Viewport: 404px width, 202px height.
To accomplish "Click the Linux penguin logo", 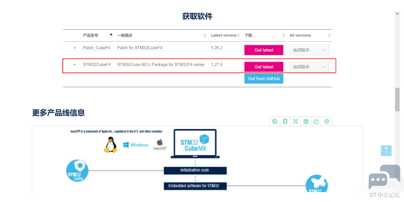I will (111, 145).
